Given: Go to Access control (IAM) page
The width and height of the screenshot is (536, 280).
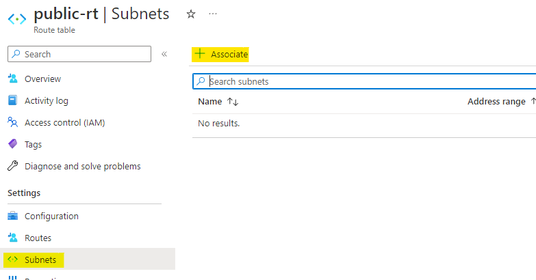Looking at the screenshot, I should pos(64,123).
